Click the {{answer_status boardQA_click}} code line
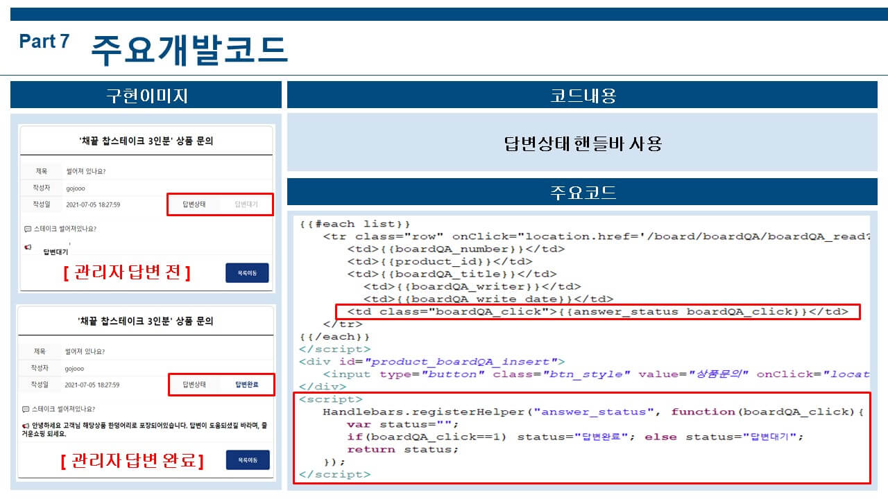The width and height of the screenshot is (888, 499). pos(597,312)
